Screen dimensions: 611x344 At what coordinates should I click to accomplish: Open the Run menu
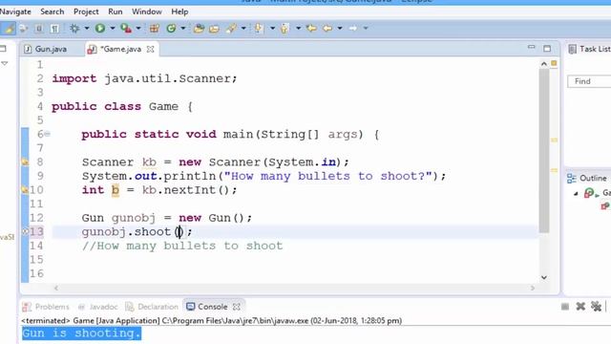(116, 11)
